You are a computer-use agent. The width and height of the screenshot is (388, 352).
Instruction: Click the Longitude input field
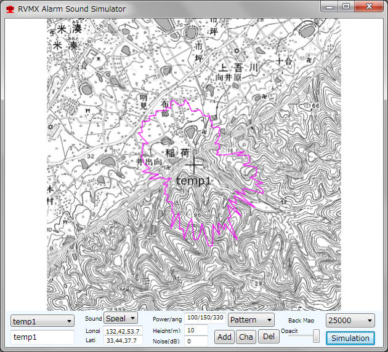pos(123,331)
